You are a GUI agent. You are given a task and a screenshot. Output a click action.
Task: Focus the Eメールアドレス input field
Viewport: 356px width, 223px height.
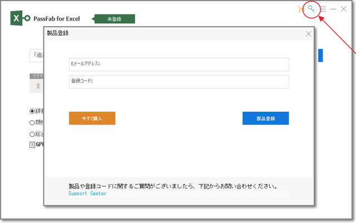[179, 64]
